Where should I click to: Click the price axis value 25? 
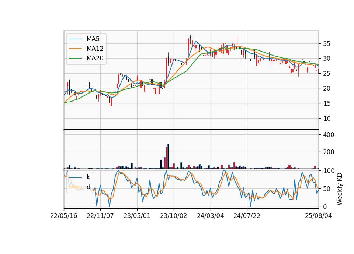327,74
